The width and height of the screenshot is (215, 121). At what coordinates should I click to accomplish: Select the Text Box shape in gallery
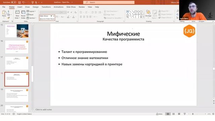(x=128, y=11)
